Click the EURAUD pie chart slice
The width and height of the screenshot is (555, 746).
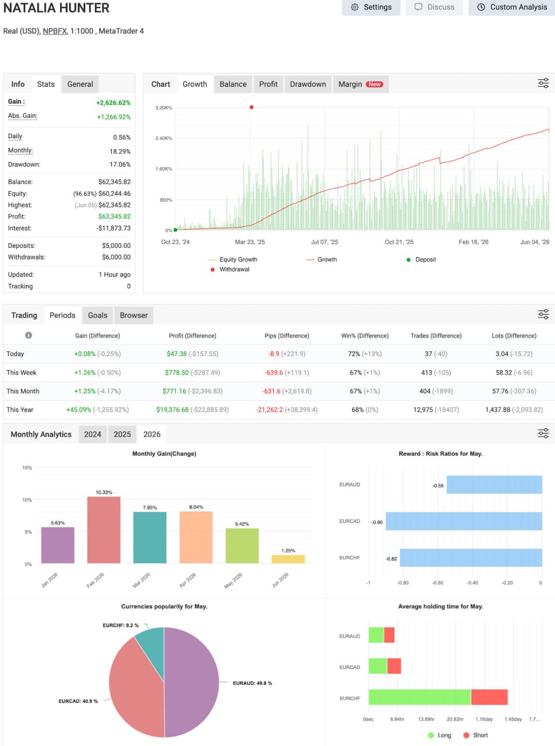point(192,682)
